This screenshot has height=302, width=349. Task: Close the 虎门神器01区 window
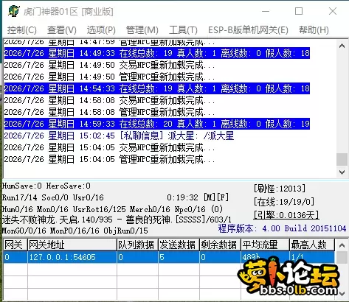(x=333, y=11)
